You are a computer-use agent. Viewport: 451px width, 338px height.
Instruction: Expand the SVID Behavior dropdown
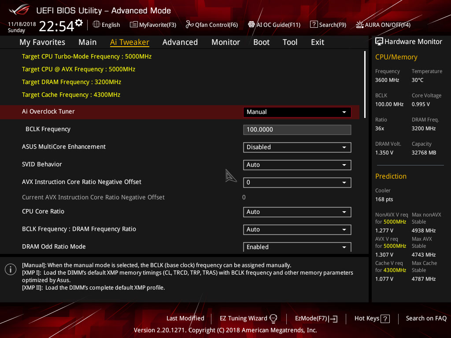click(x=297, y=165)
